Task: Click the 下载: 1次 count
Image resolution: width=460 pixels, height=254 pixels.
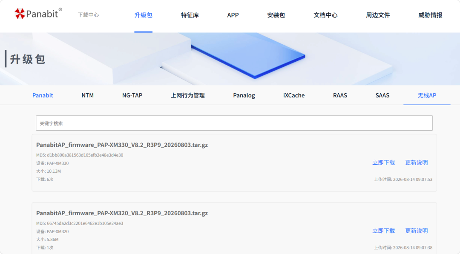Action: [45, 248]
